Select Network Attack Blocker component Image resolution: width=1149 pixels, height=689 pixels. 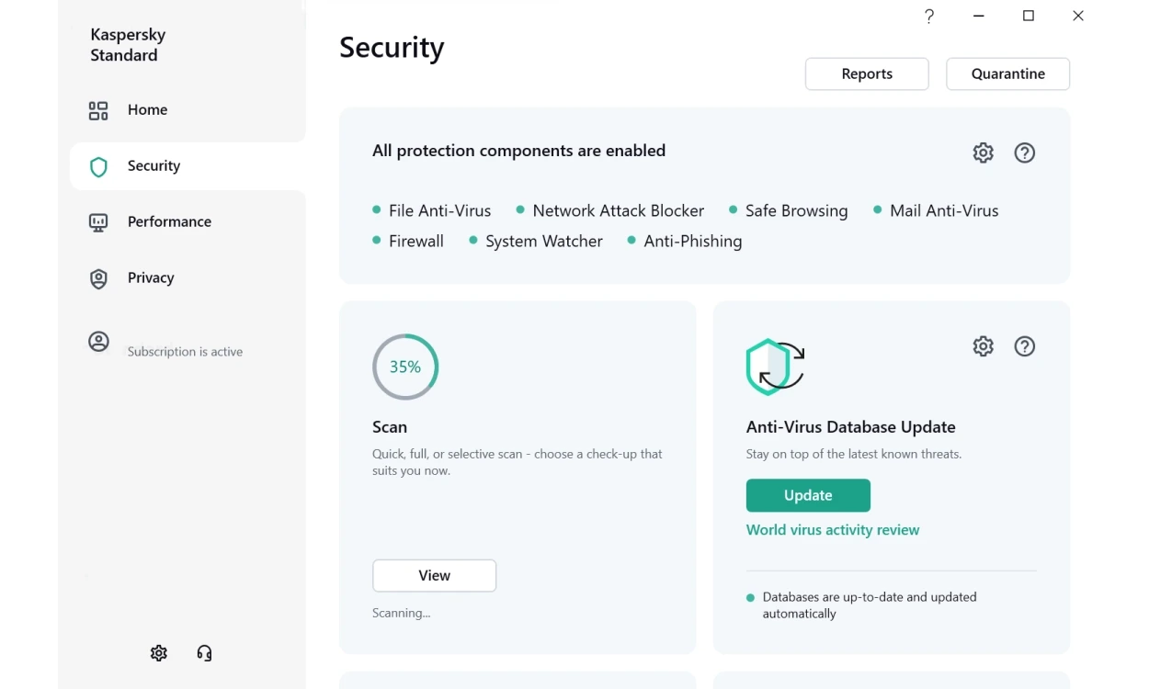point(610,210)
